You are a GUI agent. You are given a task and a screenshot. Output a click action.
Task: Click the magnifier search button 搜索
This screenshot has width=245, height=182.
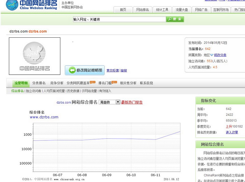(175, 19)
